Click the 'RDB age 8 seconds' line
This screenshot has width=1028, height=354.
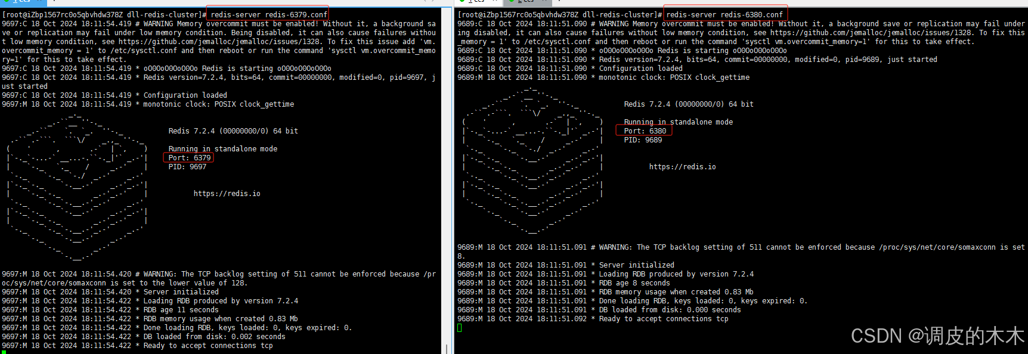pos(563,283)
